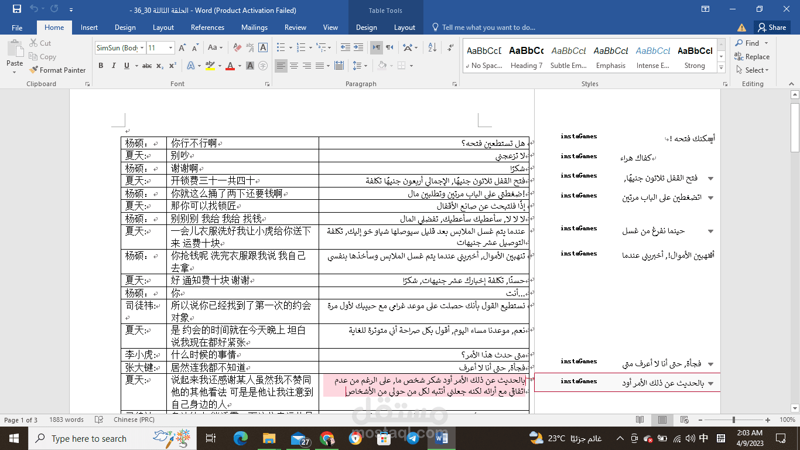
Task: Click the Share button
Action: coord(771,28)
